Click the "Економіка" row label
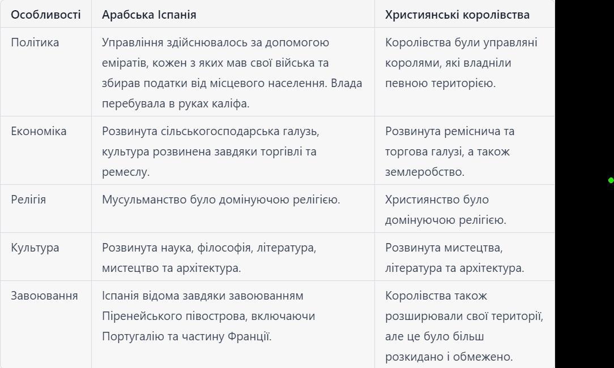Image resolution: width=614 pixels, height=368 pixels. [x=39, y=131]
